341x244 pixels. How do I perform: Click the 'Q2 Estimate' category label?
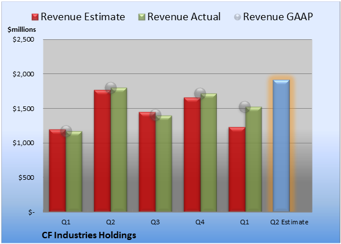(289, 222)
